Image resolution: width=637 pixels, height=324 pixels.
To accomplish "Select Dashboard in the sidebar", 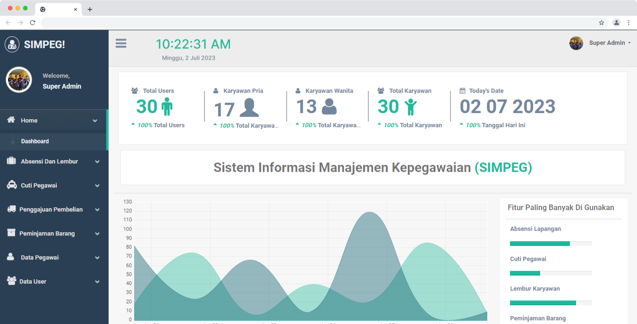I will tap(35, 141).
